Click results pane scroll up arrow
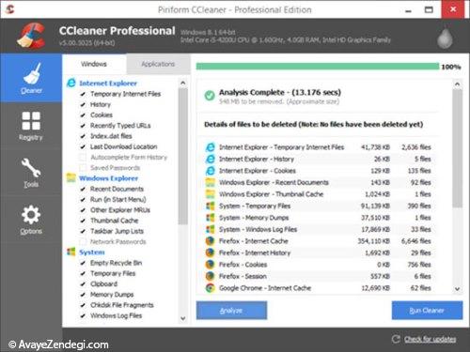This screenshot has width=470, height=352. [x=457, y=84]
